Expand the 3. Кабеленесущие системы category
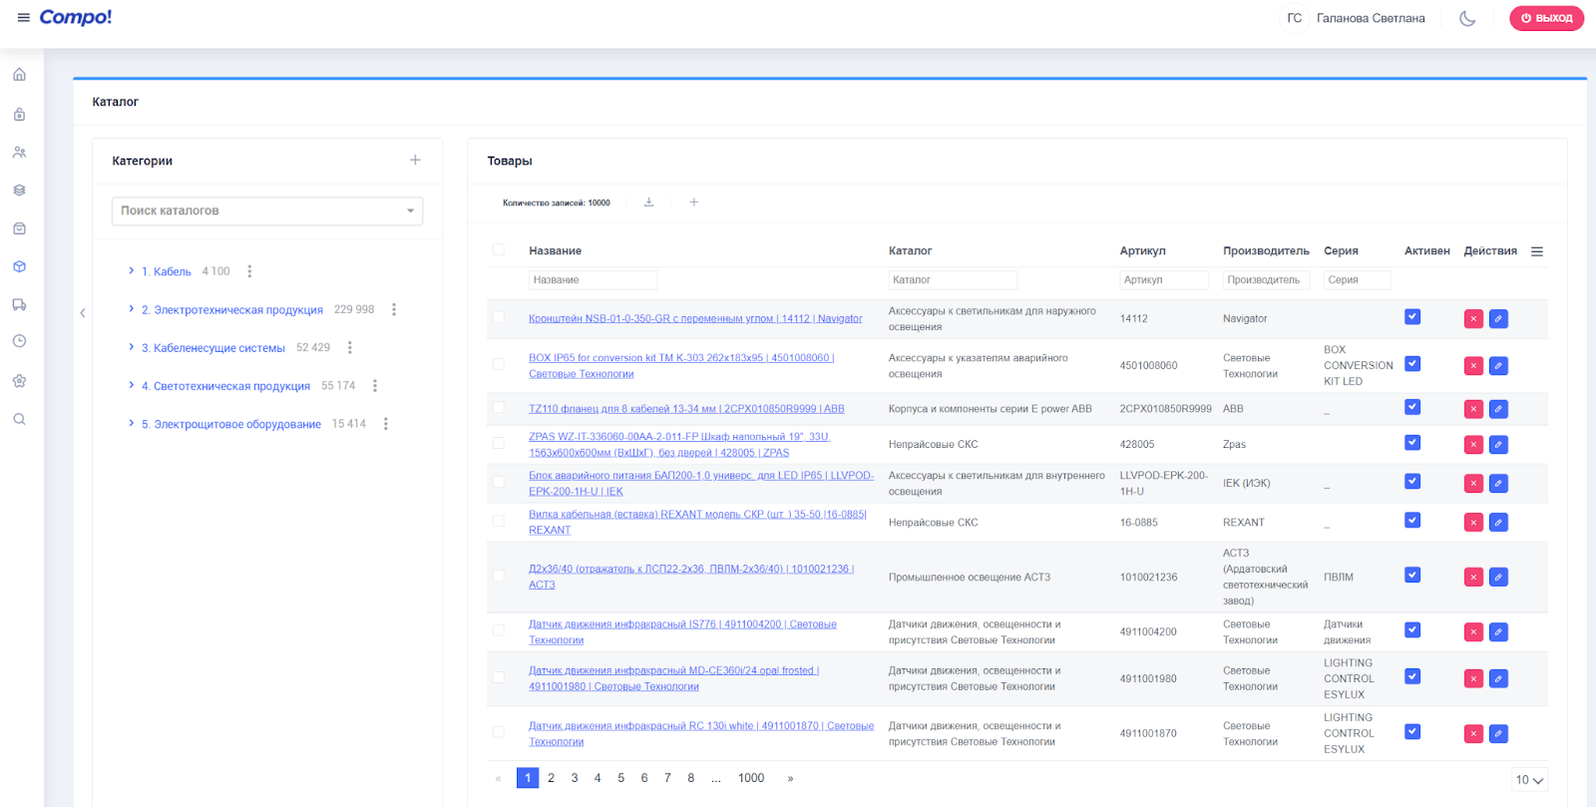Image resolution: width=1596 pixels, height=807 pixels. click(x=131, y=347)
